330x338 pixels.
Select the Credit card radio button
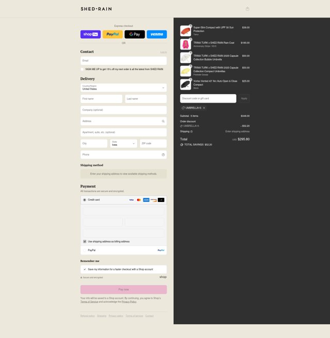(x=85, y=200)
